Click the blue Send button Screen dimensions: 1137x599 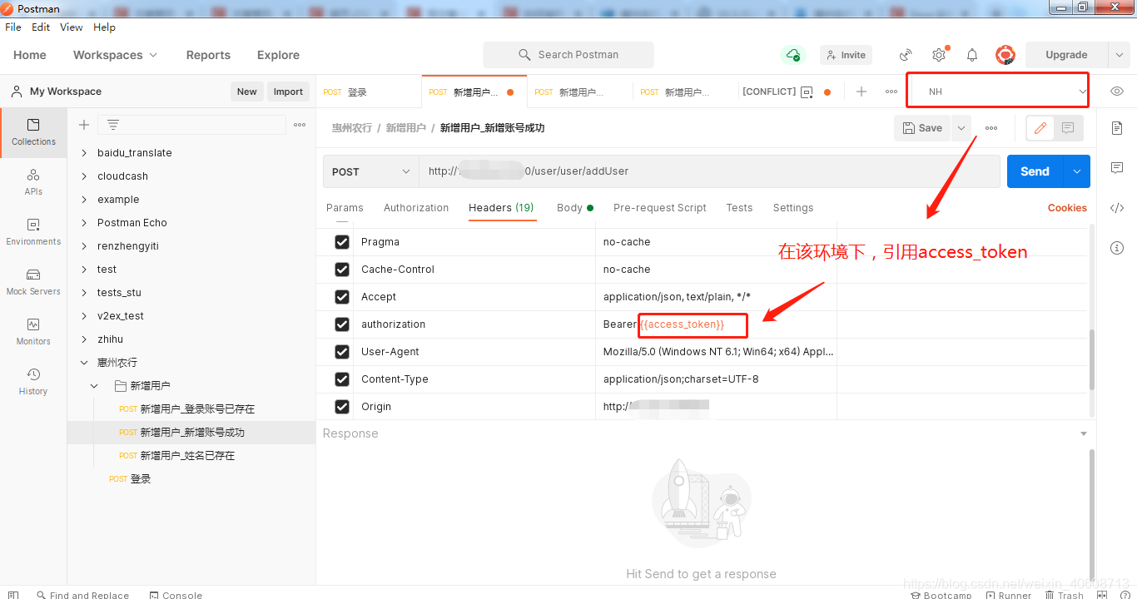[x=1035, y=171]
